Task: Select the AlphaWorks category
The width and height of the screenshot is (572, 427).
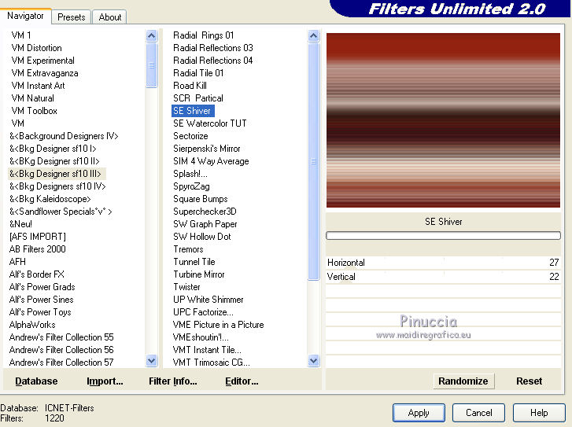Action: 32,325
